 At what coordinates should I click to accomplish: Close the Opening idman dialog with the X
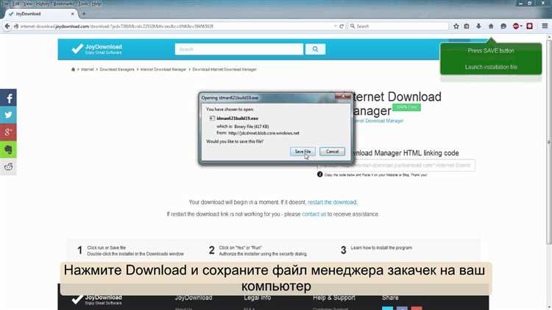point(343,96)
